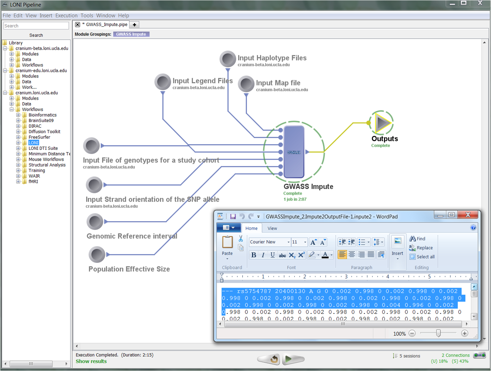
Task: Open a new workflow tab with plus button
Action: pyautogui.click(x=134, y=25)
